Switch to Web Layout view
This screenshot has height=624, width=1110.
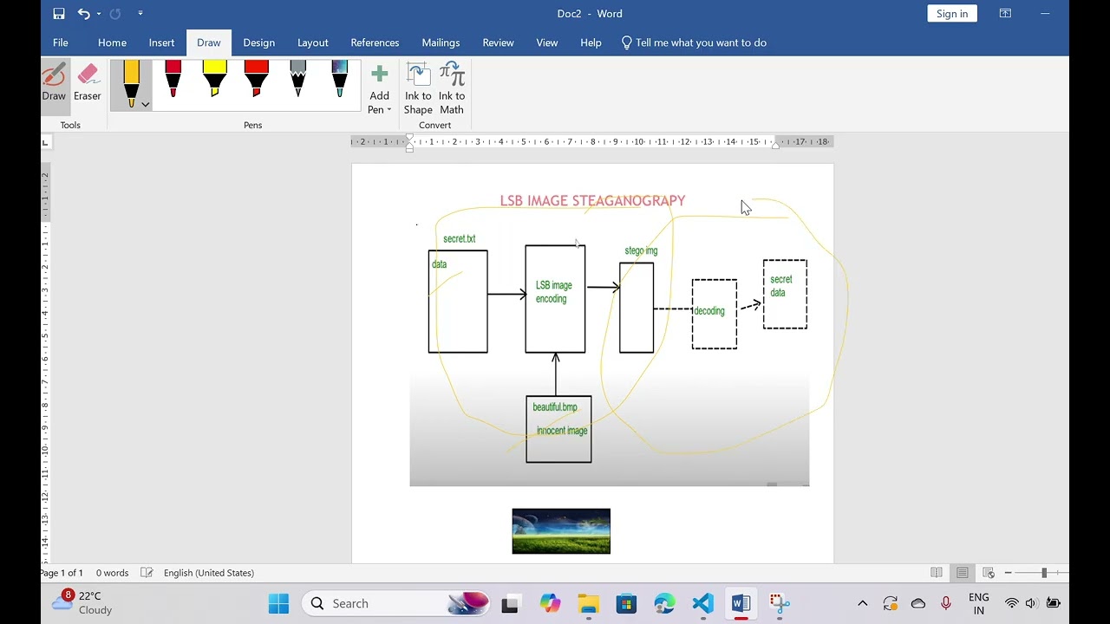pos(989,573)
